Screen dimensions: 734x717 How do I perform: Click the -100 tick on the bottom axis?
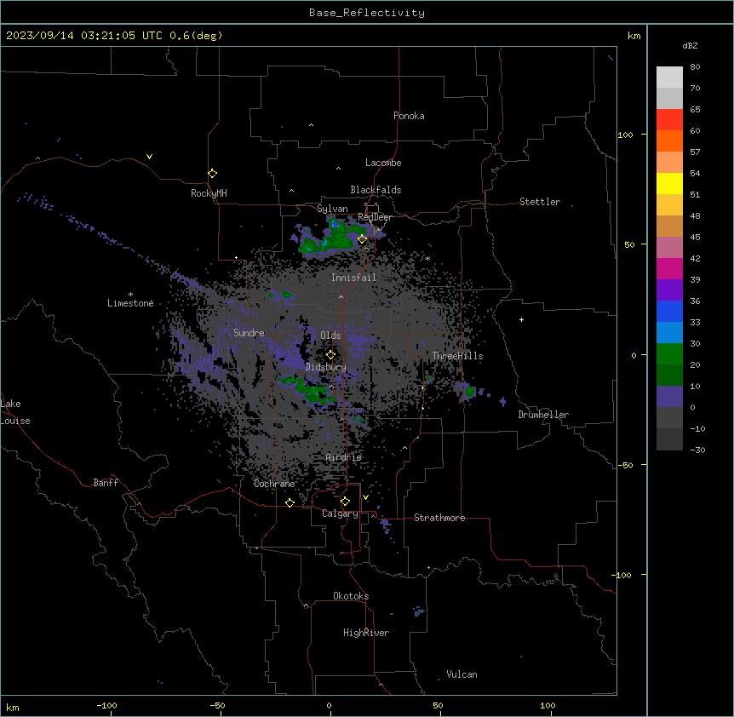(106, 705)
